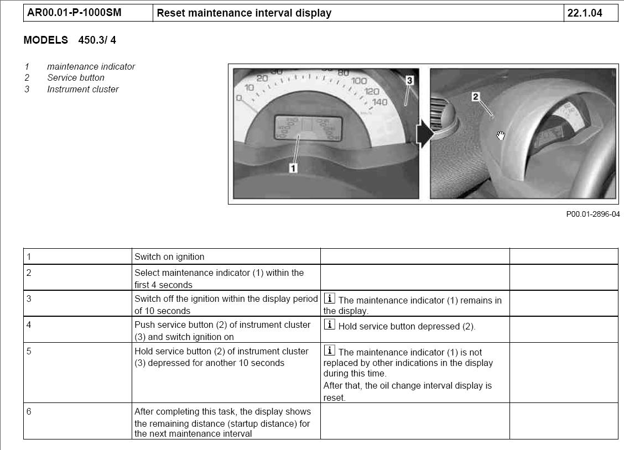Image resolution: width=624 pixels, height=450 pixels.
Task: Click callout label 1 under the display
Action: click(x=293, y=168)
